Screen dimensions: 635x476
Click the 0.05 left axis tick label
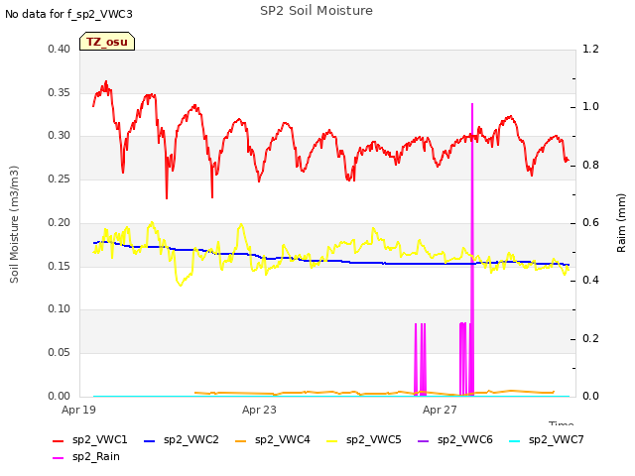click(60, 353)
